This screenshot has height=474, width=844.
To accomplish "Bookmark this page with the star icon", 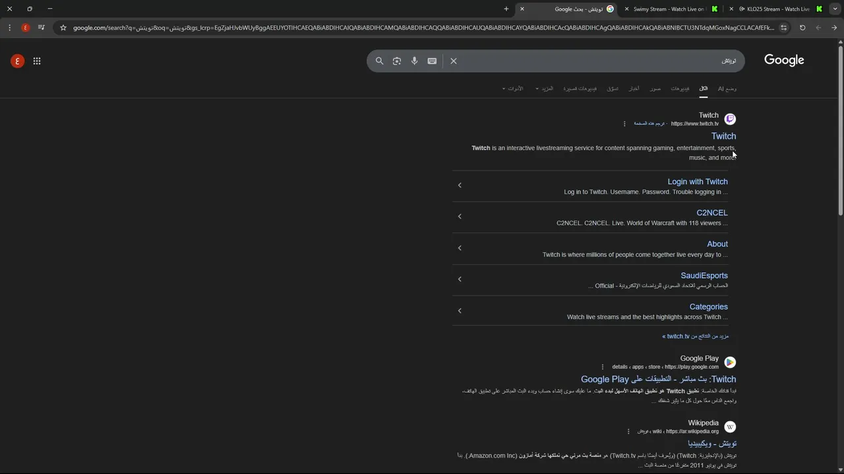I will pyautogui.click(x=63, y=28).
